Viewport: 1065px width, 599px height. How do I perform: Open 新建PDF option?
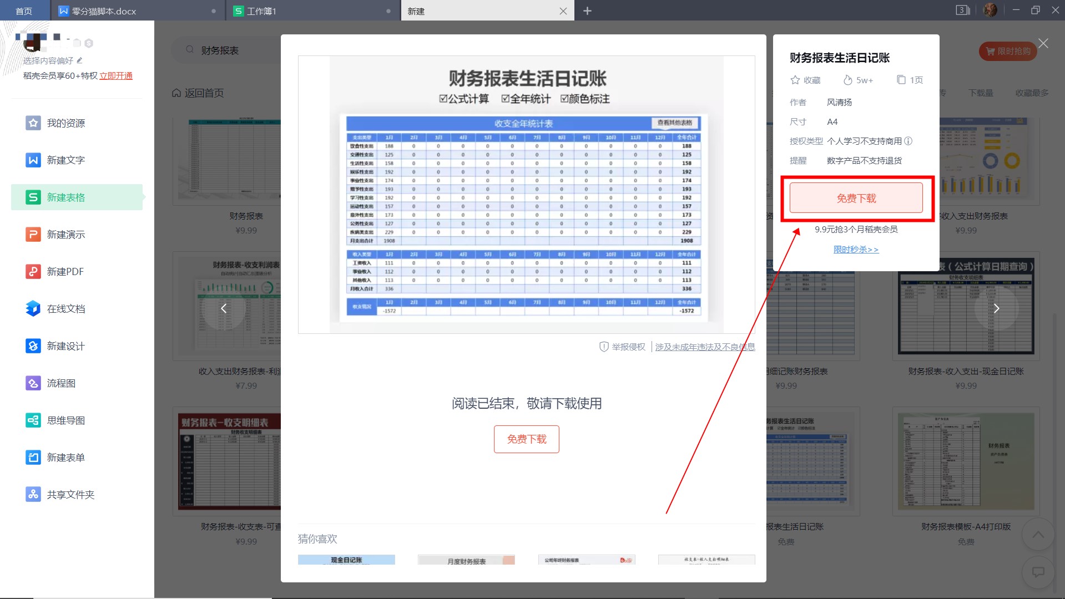click(65, 272)
